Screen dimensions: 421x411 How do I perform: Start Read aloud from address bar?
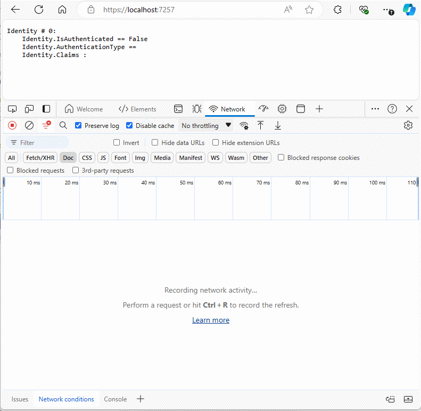[x=288, y=10]
